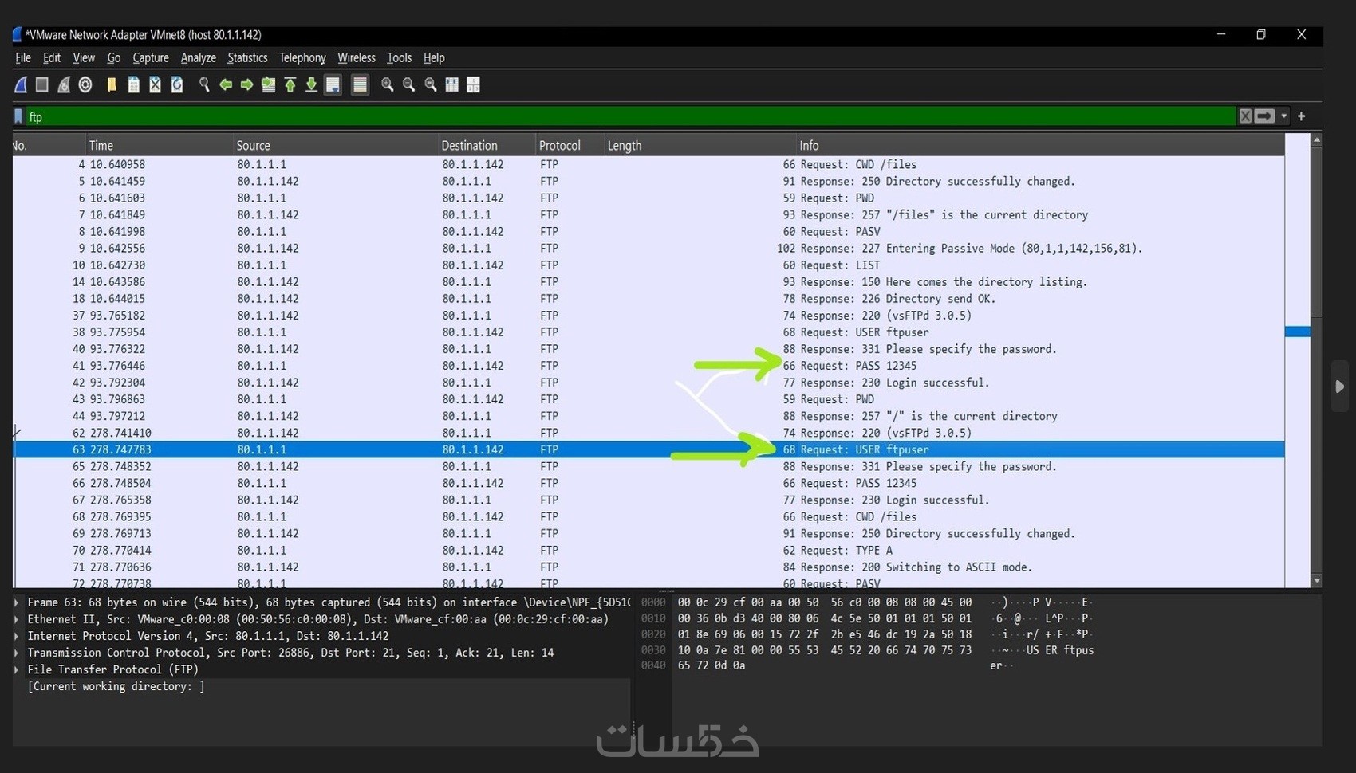The image size is (1356, 773).
Task: Sort by the Info column header
Action: [x=1040, y=145]
